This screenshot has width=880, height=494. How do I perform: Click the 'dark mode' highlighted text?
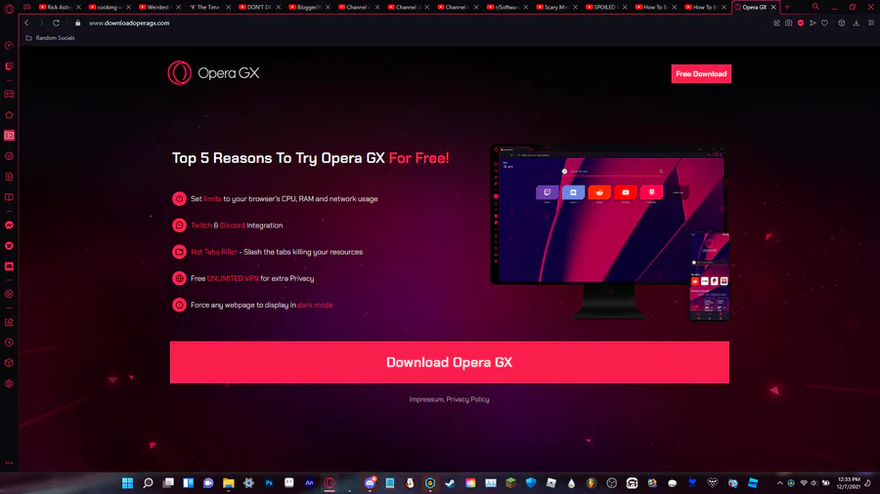tap(315, 306)
